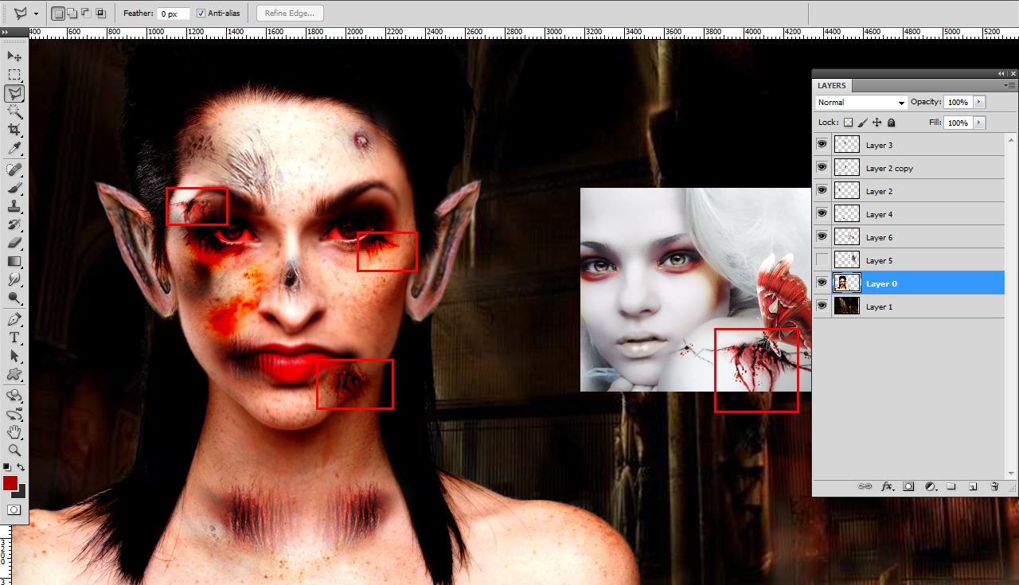
Task: Lock layer position
Action: coord(876,123)
